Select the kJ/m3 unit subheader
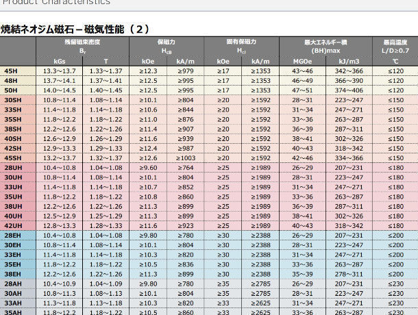This screenshot has height=315, width=418. [x=348, y=61]
